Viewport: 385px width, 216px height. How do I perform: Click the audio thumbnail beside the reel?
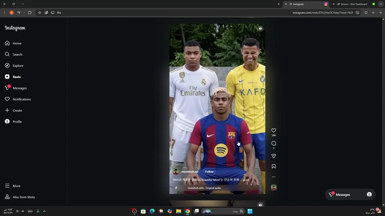pos(274,187)
